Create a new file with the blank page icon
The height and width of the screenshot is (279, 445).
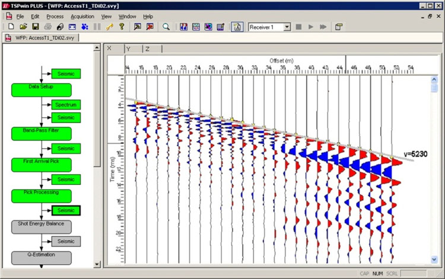click(11, 27)
